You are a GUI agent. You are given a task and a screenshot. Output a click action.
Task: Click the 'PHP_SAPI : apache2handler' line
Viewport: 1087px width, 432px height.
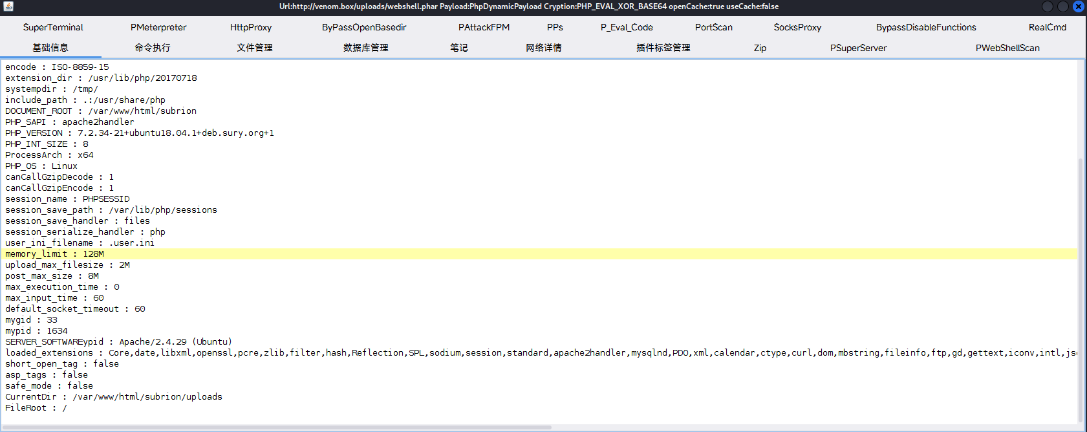[x=70, y=122]
